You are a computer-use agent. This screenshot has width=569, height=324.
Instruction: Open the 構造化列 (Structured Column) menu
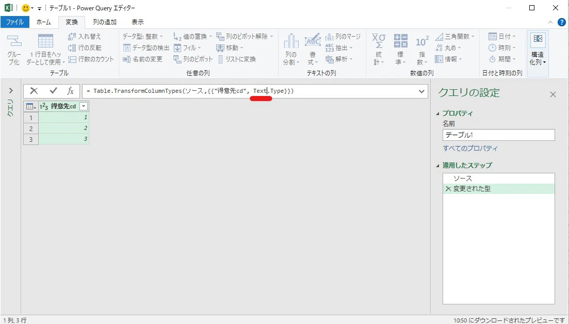[x=538, y=54]
